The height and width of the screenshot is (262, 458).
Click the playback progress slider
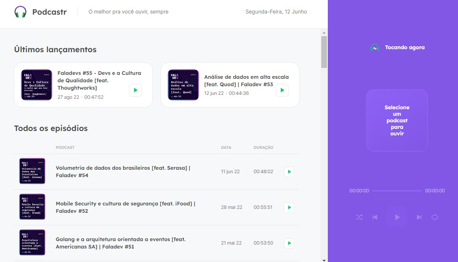point(397,191)
